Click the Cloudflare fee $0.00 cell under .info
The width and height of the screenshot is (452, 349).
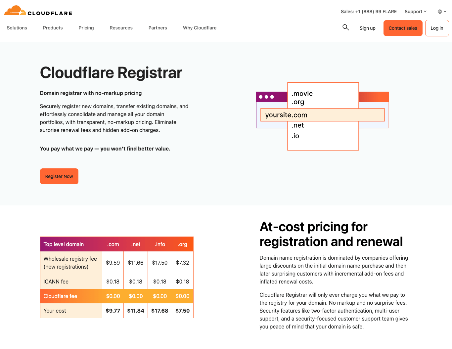click(160, 296)
